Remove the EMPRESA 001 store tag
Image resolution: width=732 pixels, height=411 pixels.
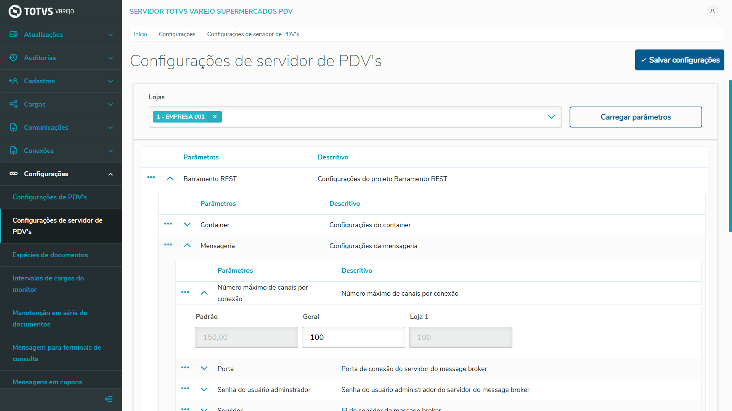tap(215, 117)
